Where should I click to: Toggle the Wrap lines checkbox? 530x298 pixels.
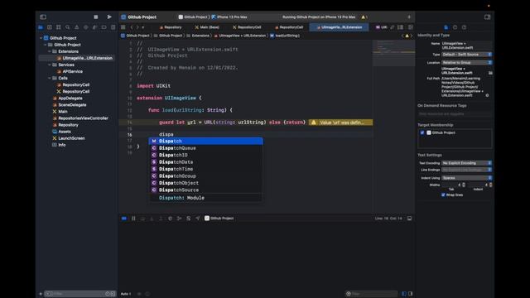click(x=443, y=195)
